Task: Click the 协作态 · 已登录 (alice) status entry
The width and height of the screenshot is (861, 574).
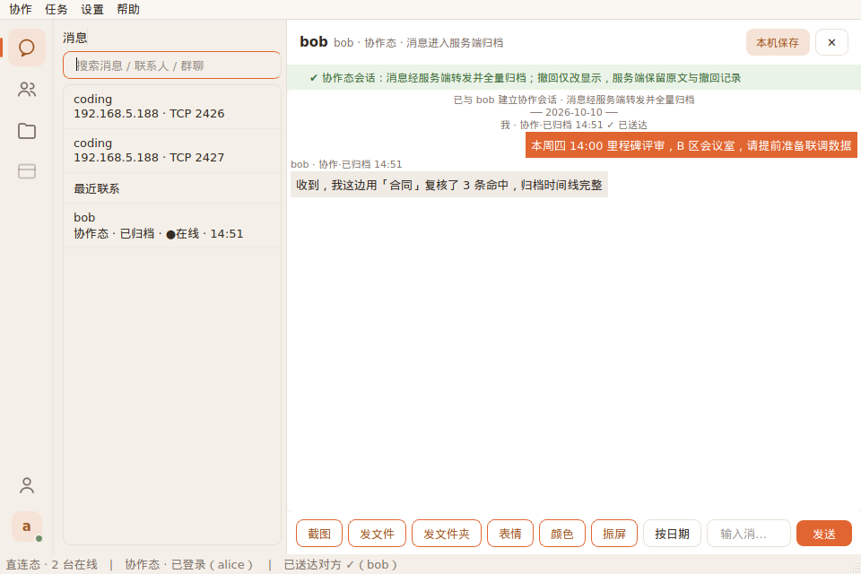Action: (x=188, y=565)
